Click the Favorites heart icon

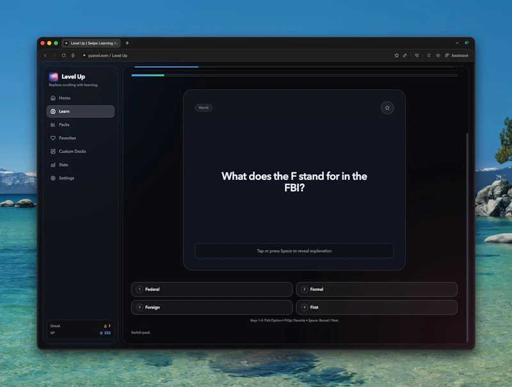point(53,138)
